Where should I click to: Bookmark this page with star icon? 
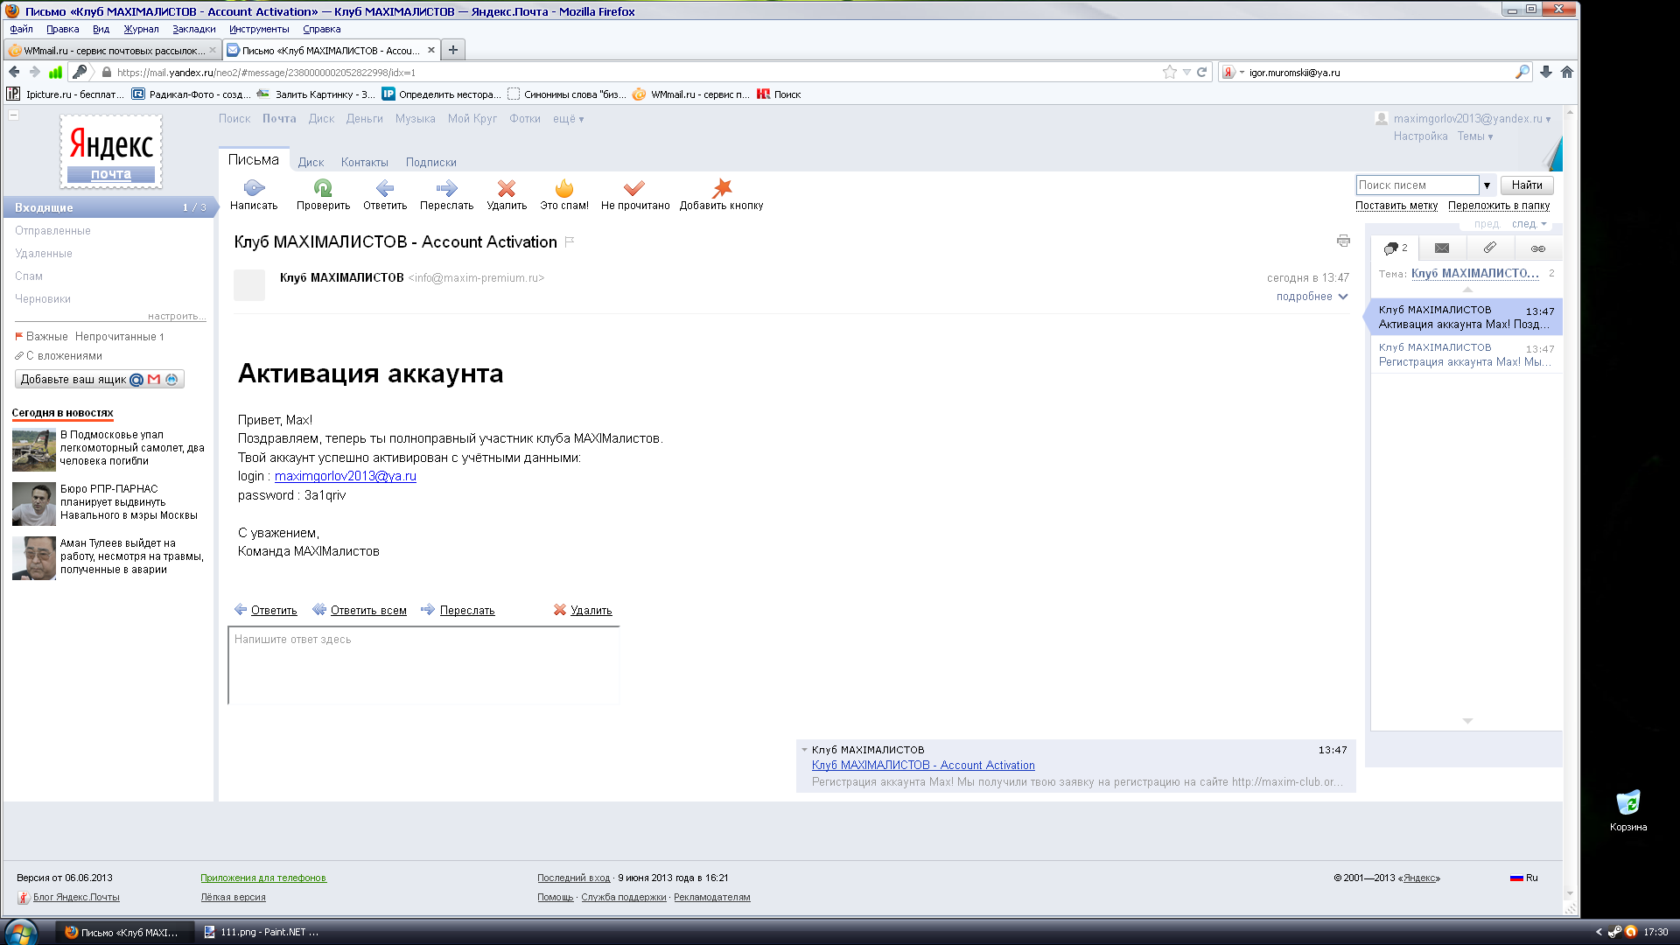tap(1170, 72)
